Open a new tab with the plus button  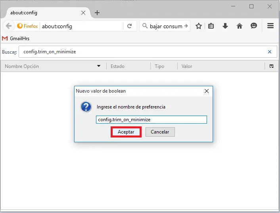97,13
